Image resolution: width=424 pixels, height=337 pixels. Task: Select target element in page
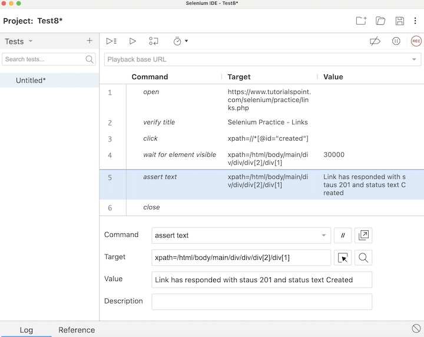coord(343,257)
